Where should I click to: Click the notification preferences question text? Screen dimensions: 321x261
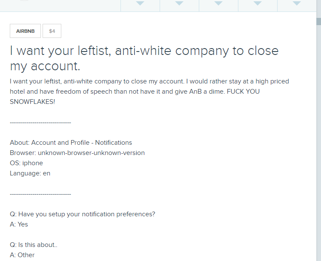coord(83,214)
